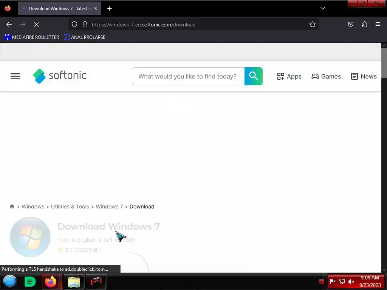
Task: Open the Pocket save icon
Action: tap(350, 24)
